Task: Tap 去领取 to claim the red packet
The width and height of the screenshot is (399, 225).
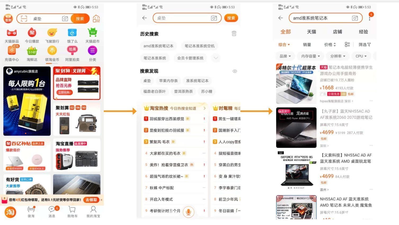Action: click(x=91, y=200)
